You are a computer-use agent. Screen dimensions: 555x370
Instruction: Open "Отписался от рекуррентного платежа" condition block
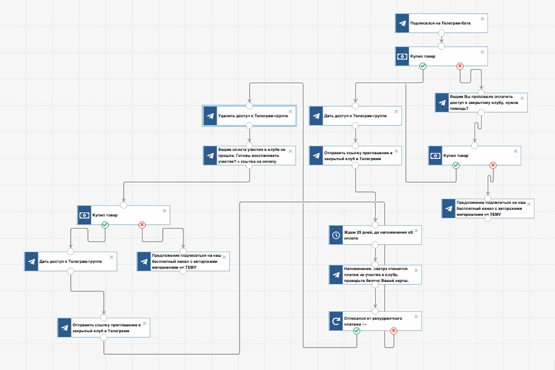pyautogui.click(x=378, y=322)
